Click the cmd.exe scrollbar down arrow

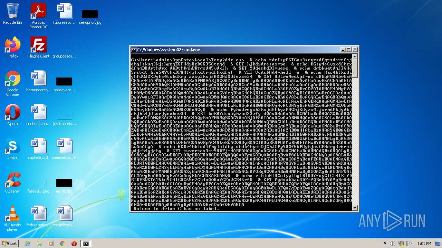click(355, 208)
